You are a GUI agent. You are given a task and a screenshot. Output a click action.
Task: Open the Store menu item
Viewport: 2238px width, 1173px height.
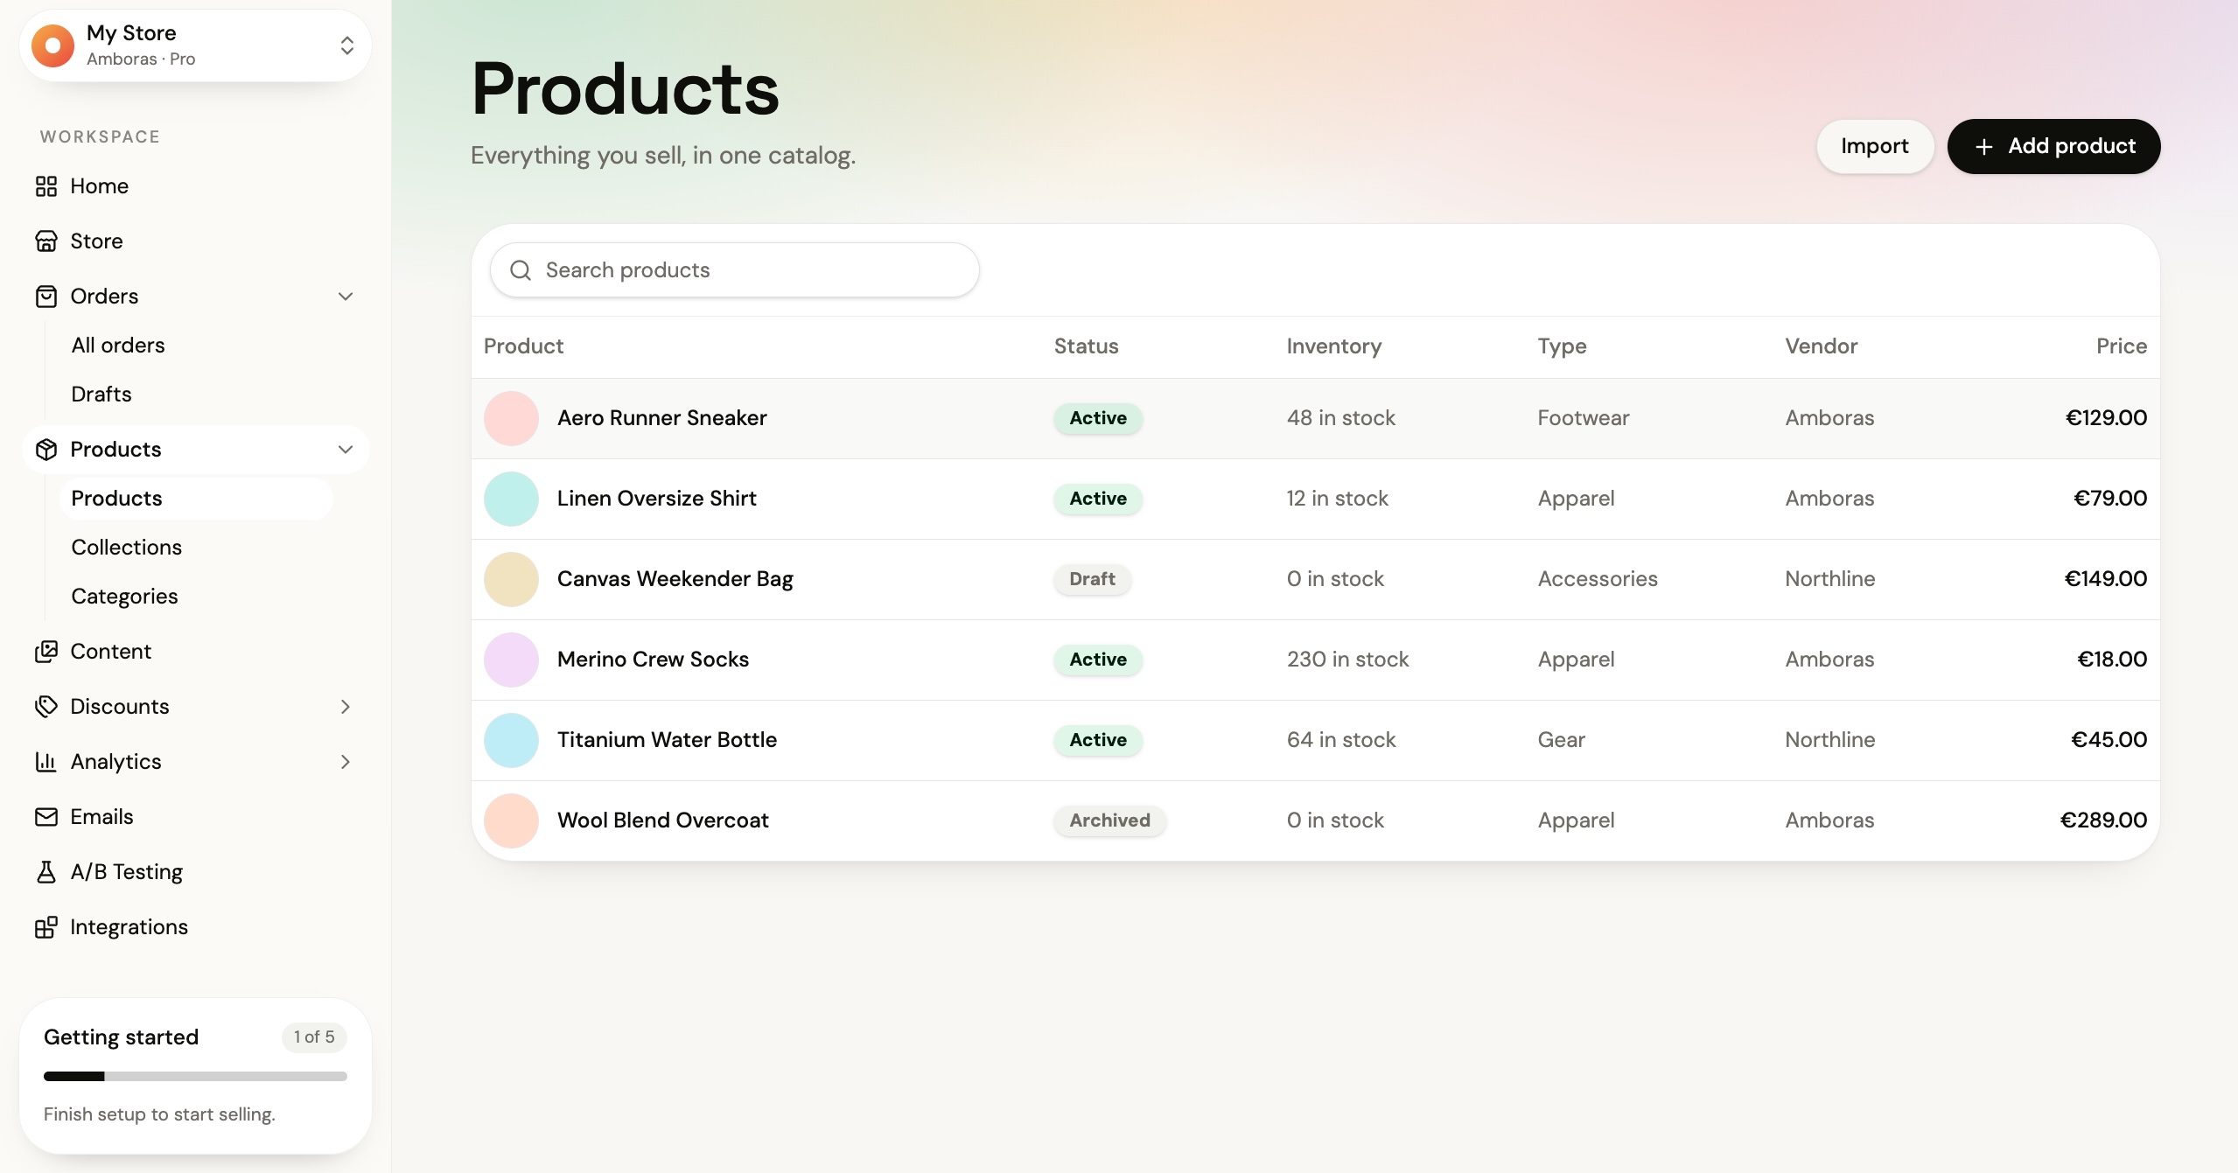coord(195,241)
